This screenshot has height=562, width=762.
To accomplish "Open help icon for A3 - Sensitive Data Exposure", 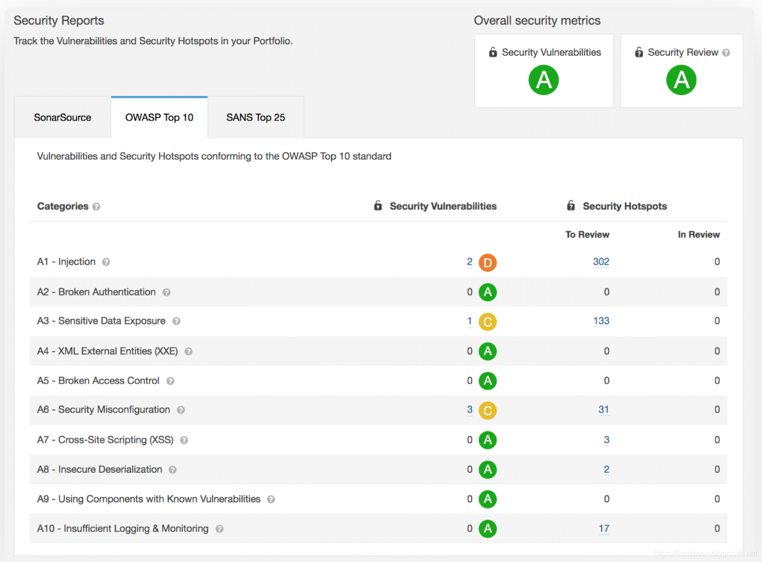I will (177, 321).
